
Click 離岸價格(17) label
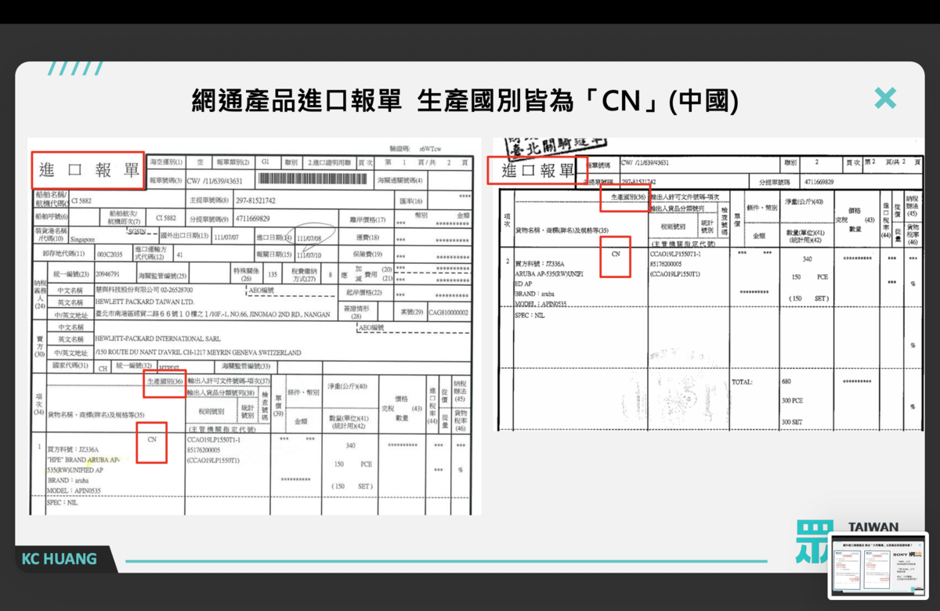[367, 219]
